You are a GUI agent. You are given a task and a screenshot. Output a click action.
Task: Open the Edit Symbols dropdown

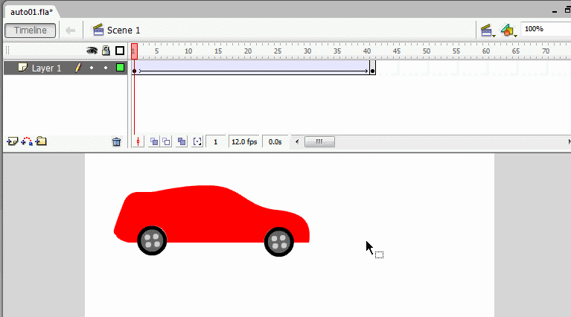coord(508,31)
